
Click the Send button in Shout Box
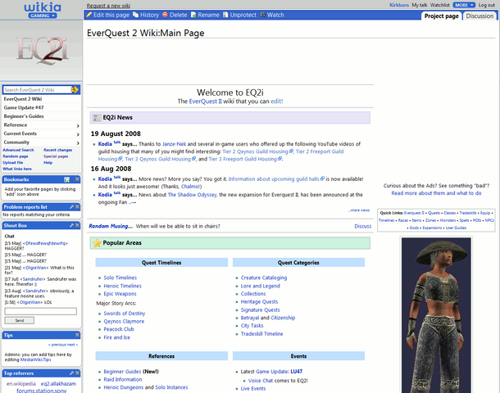[20, 320]
